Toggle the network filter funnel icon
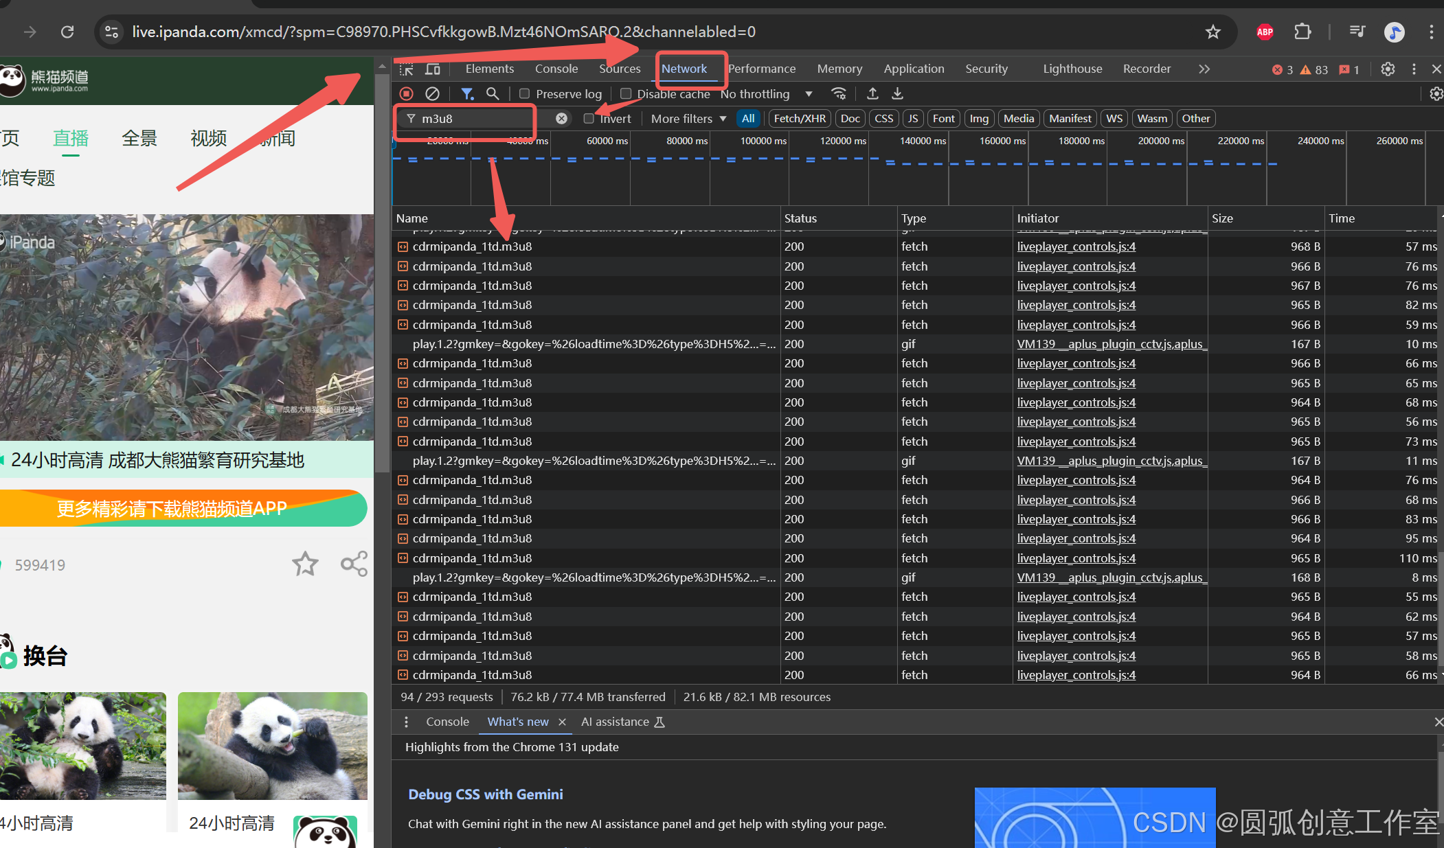Viewport: 1444px width, 848px height. (467, 93)
